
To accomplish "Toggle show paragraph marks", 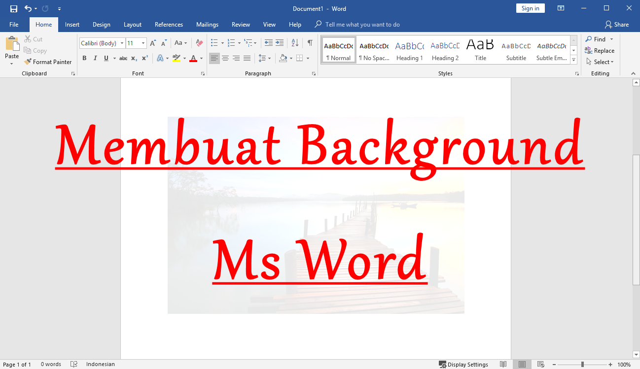I will (x=310, y=43).
